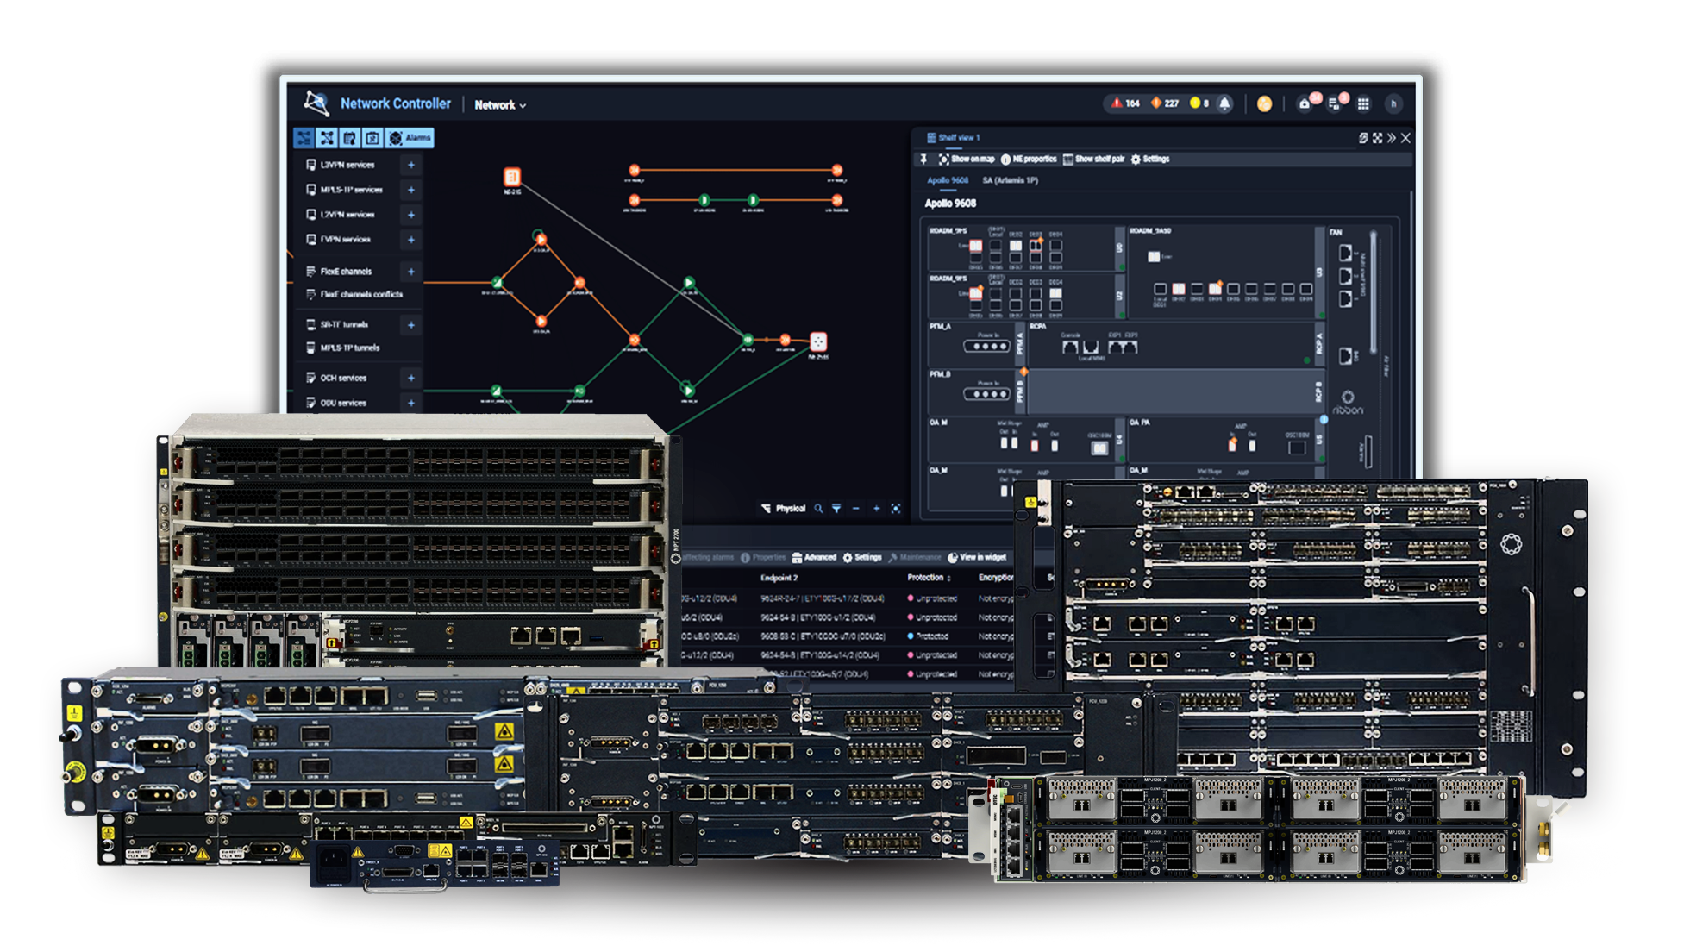Collapse shelf view with double chevron
Image resolution: width=1690 pixels, height=952 pixels.
point(1391,138)
